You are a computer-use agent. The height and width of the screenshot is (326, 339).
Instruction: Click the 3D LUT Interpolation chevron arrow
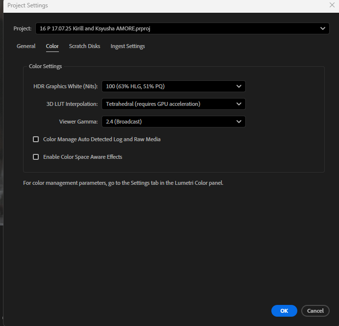coord(239,104)
